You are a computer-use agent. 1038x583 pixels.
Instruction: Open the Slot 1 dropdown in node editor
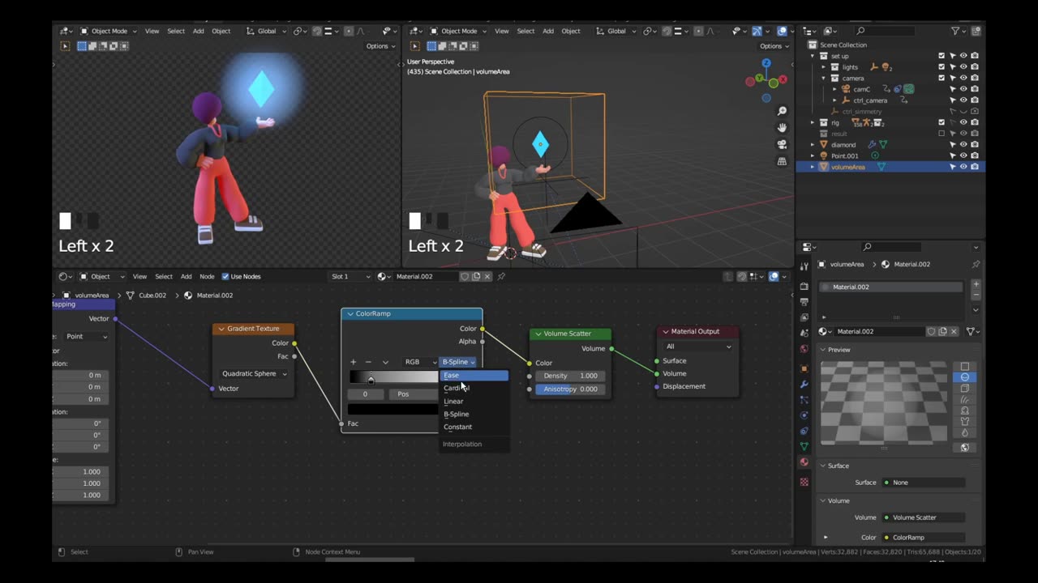pyautogui.click(x=350, y=276)
